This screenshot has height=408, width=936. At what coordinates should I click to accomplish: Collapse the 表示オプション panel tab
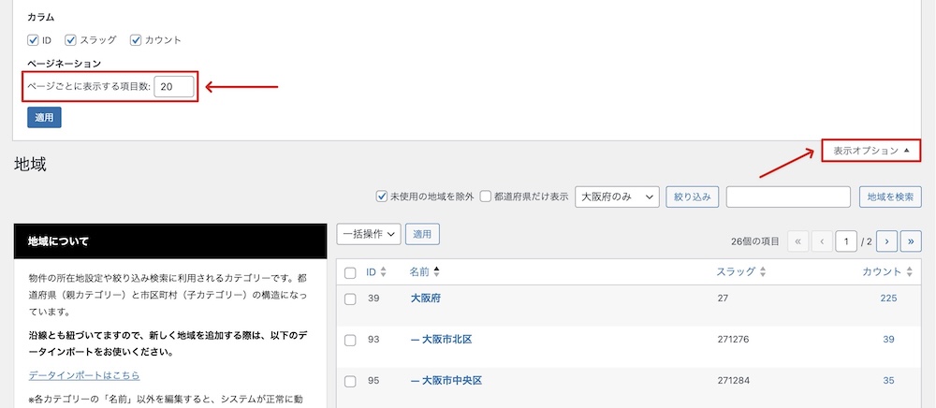click(870, 151)
